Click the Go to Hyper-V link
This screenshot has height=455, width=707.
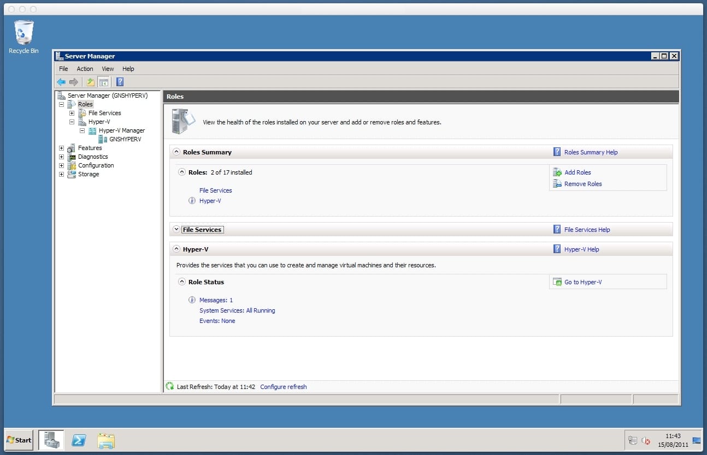coord(583,282)
